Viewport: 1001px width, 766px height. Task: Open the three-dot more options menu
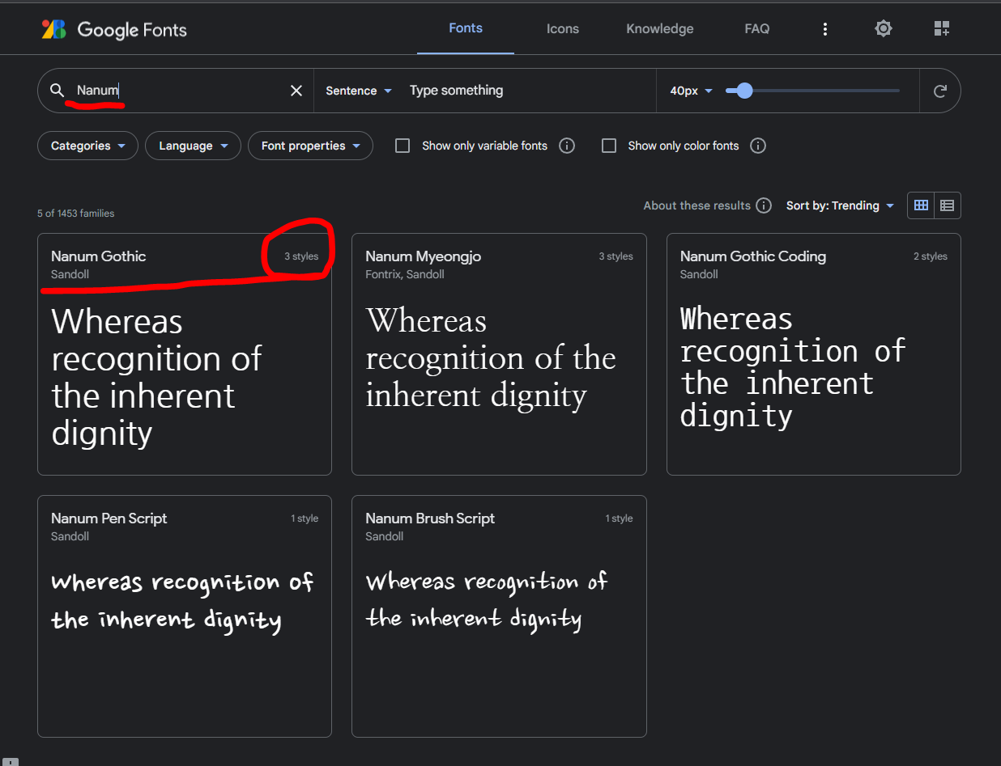click(x=825, y=29)
